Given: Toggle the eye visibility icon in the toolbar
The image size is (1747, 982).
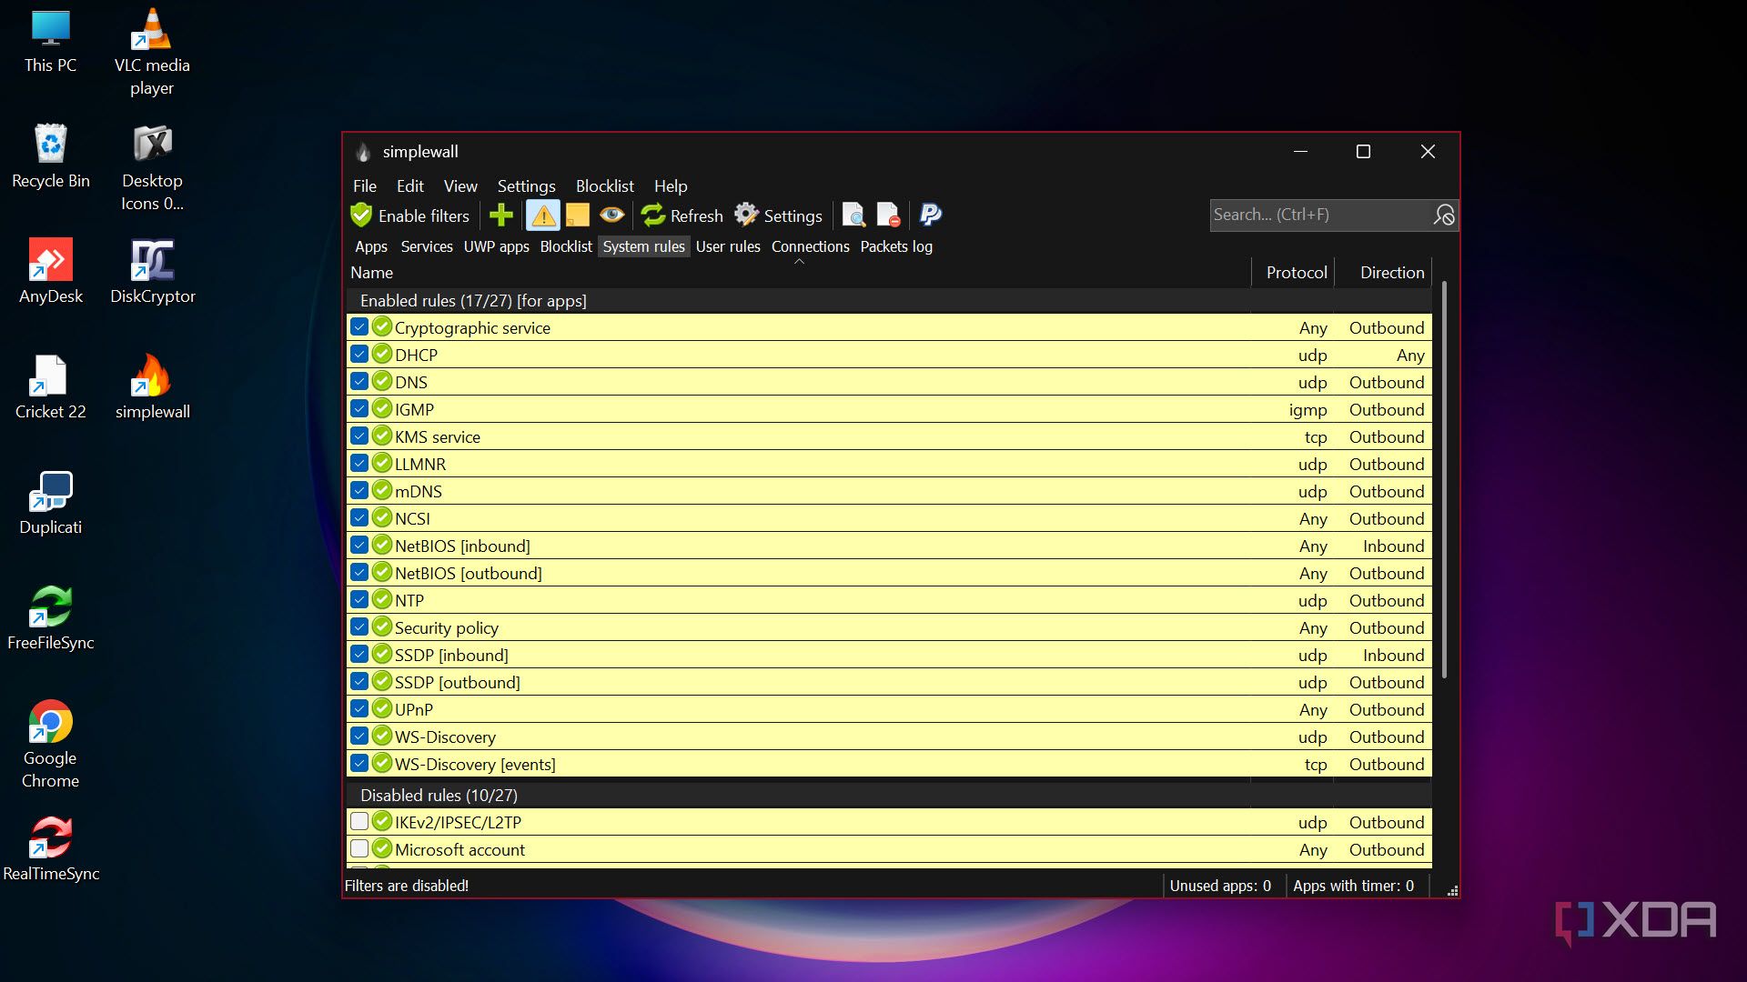Looking at the screenshot, I should pyautogui.click(x=611, y=215).
